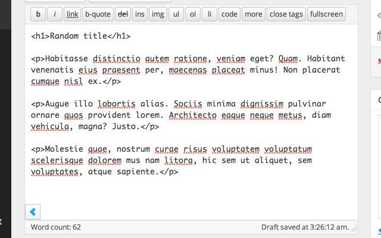Click the word 'vehicula' in the editor

click(x=50, y=127)
